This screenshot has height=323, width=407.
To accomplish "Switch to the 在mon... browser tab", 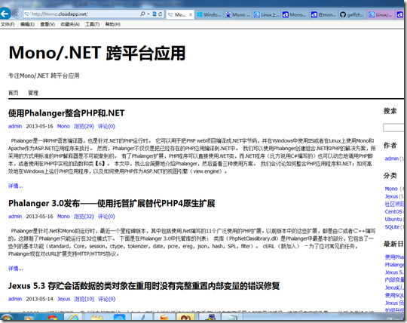I will pyautogui.click(x=323, y=15).
